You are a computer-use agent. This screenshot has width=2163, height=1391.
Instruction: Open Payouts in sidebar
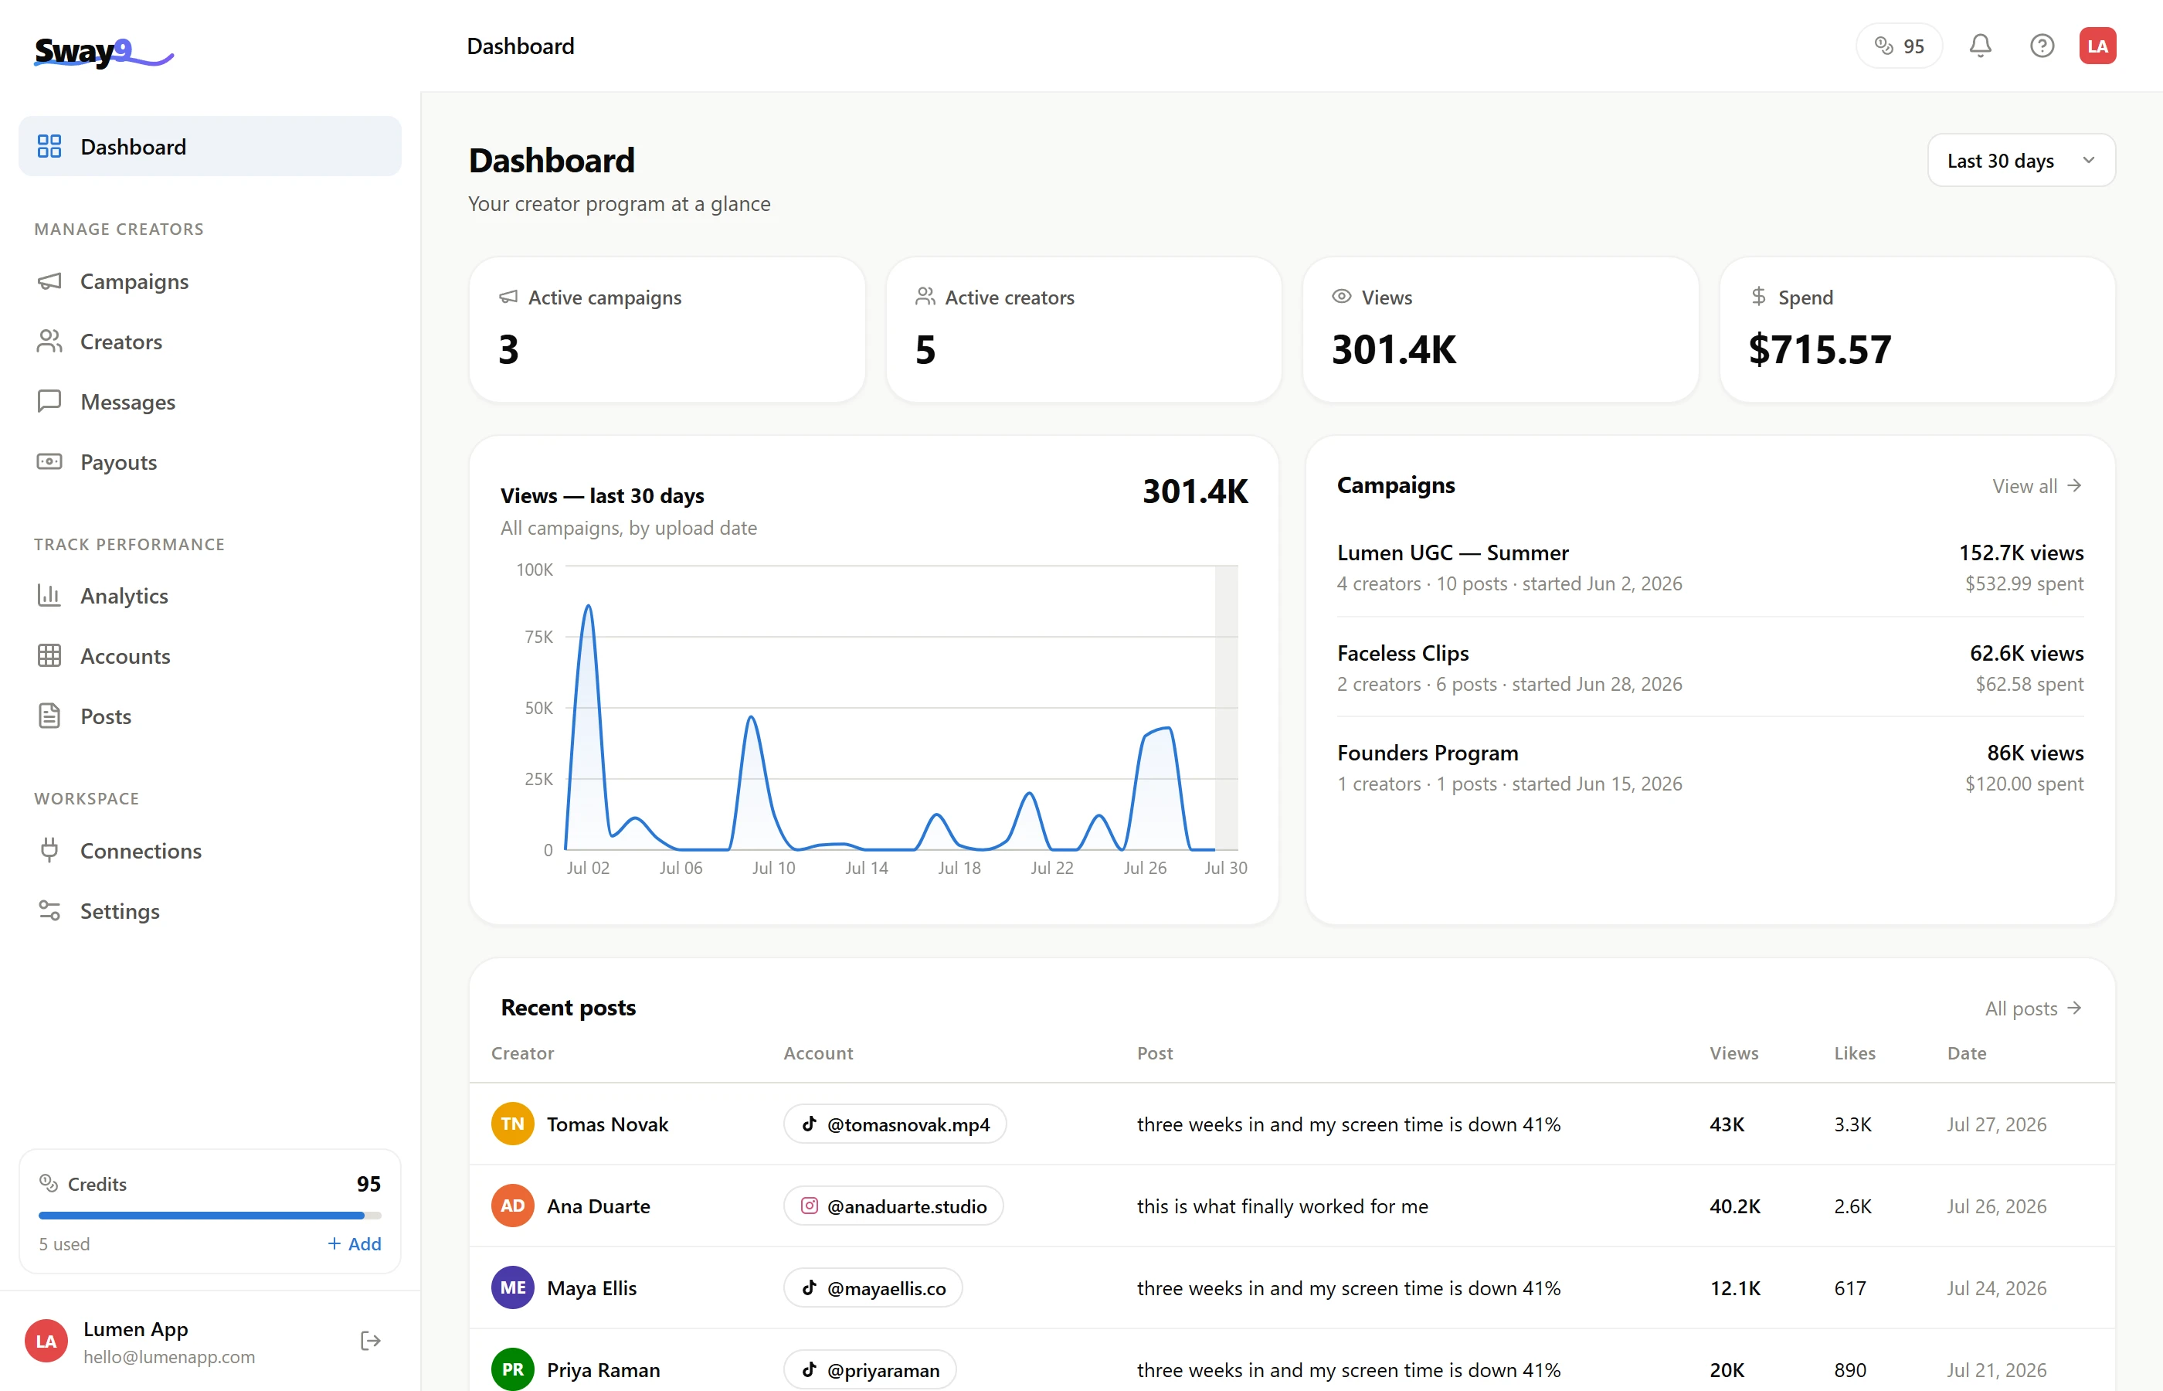coord(209,461)
